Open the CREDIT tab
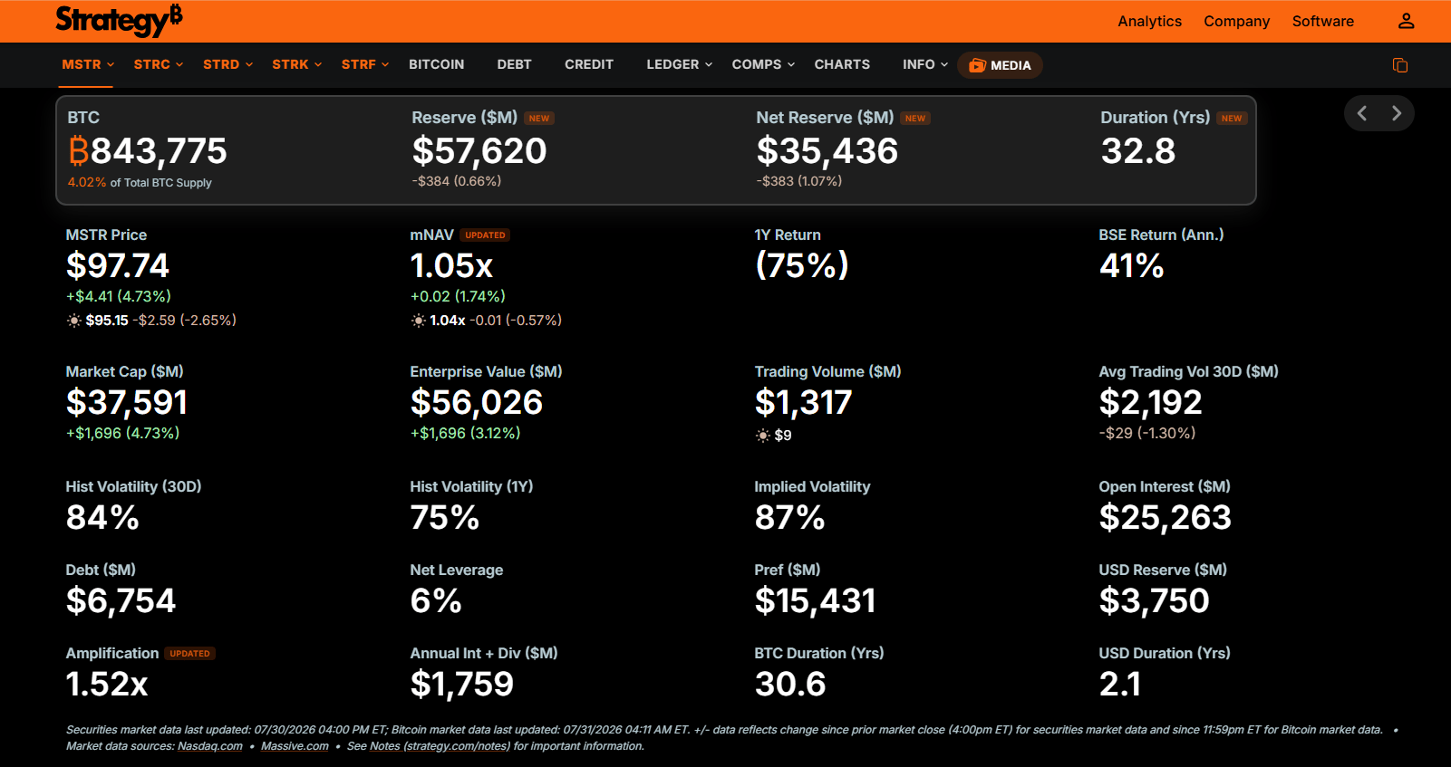 pyautogui.click(x=589, y=64)
